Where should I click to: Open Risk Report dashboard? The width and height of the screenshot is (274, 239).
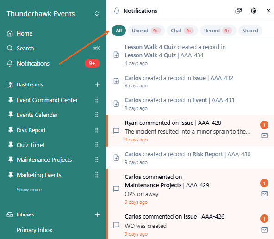pos(31,130)
